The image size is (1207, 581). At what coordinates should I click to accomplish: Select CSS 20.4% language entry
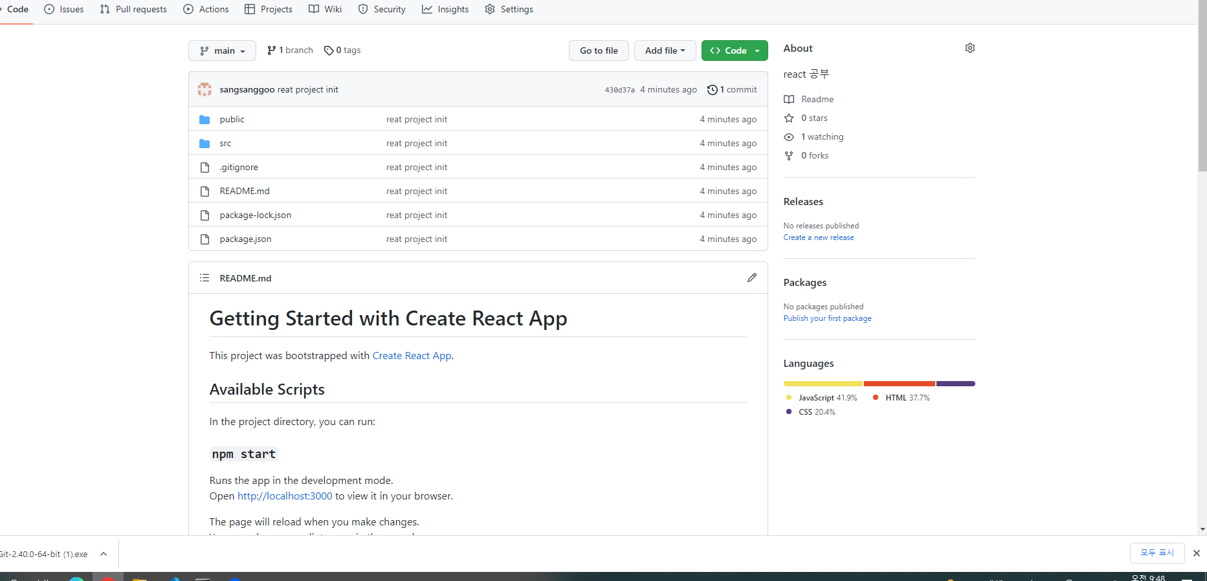pyautogui.click(x=810, y=412)
